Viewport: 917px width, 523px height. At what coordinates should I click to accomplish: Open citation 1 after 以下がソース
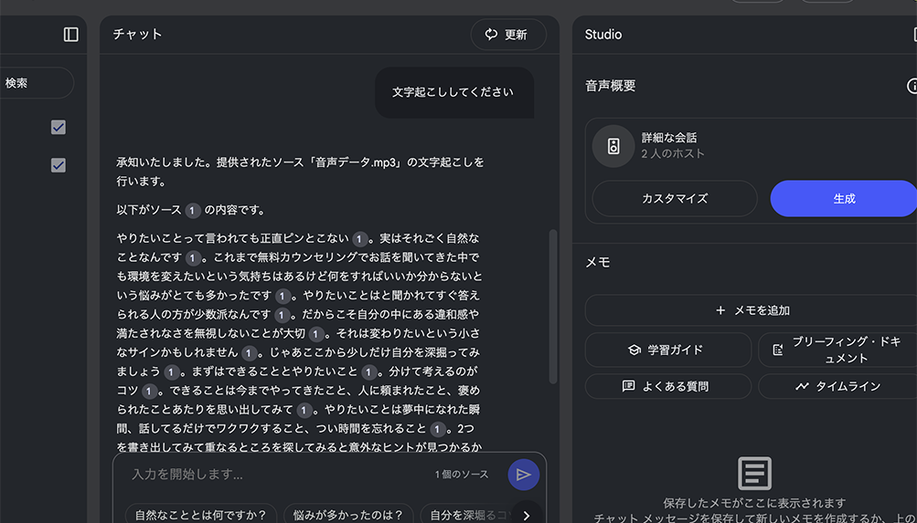click(x=193, y=211)
